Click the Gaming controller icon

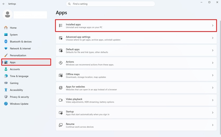[x=6, y=83]
